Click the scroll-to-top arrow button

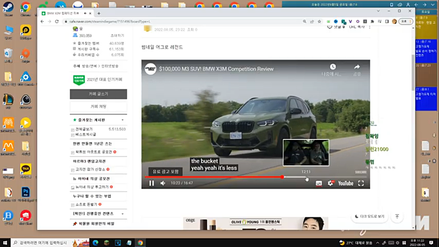coord(398,216)
